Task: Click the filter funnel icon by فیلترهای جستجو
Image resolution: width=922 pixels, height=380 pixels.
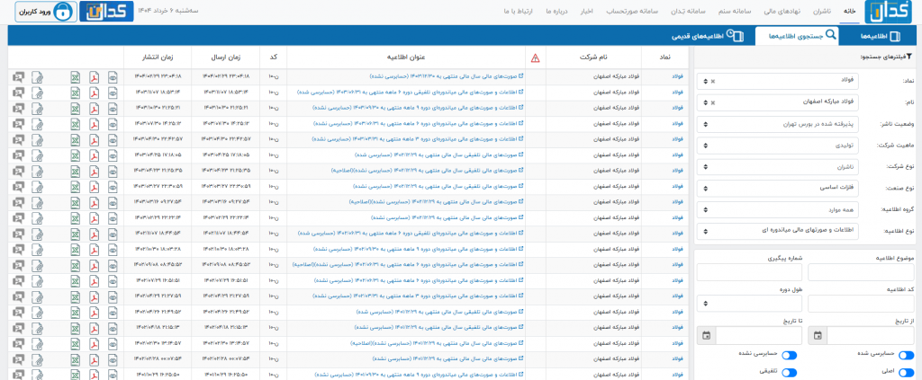Action: click(909, 57)
